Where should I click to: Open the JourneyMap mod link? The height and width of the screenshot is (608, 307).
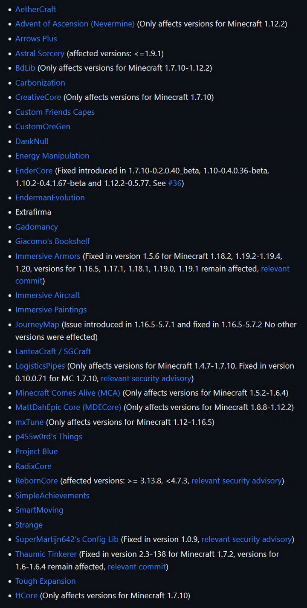[37, 324]
